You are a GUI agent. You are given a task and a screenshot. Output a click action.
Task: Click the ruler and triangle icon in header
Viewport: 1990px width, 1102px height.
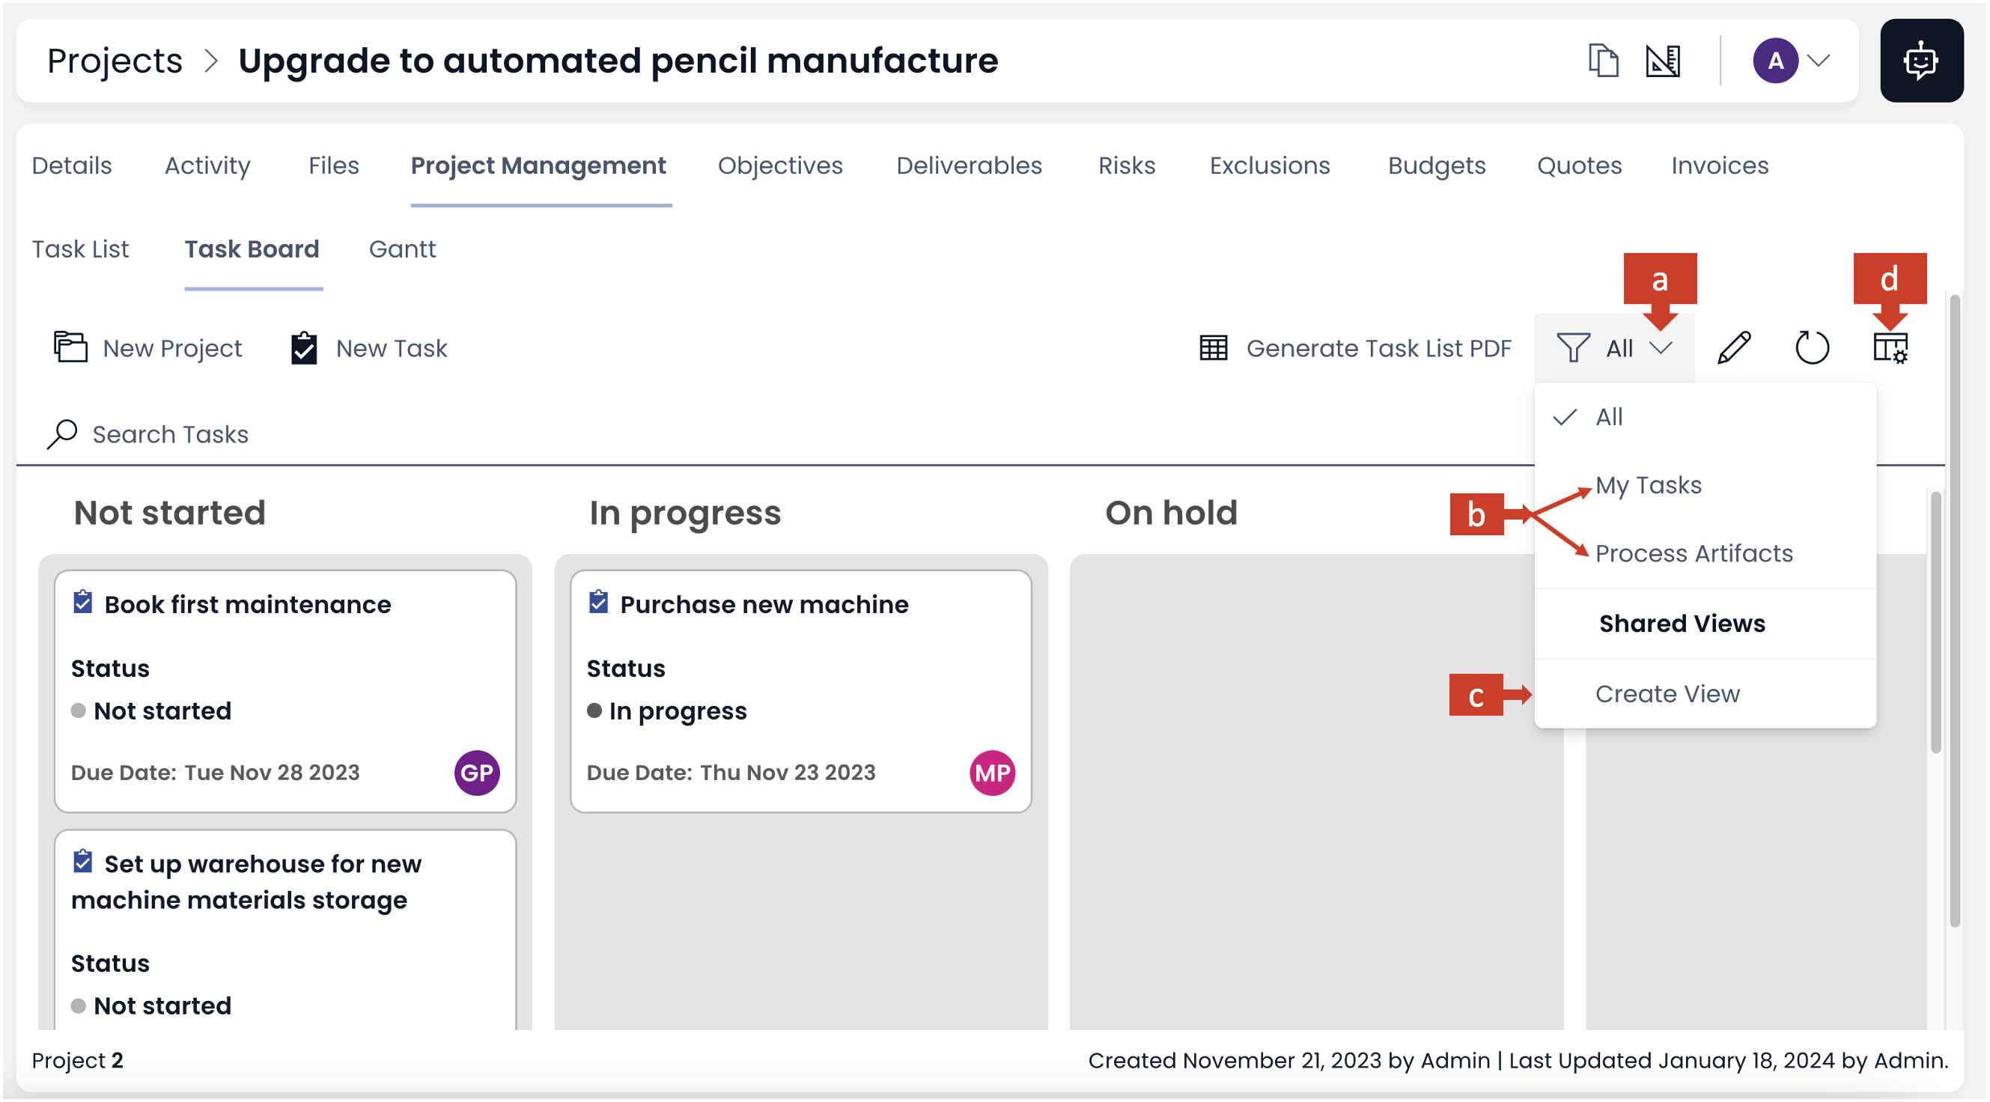coord(1663,60)
